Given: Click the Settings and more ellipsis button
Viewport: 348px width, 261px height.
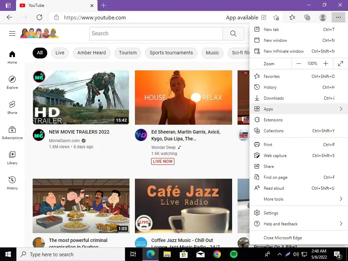Looking at the screenshot, I should point(338,17).
